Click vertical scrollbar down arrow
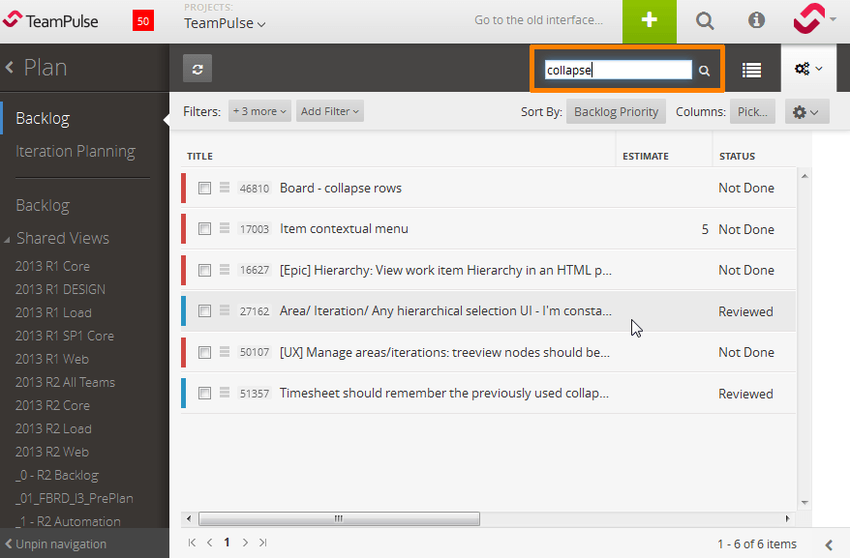 (804, 503)
